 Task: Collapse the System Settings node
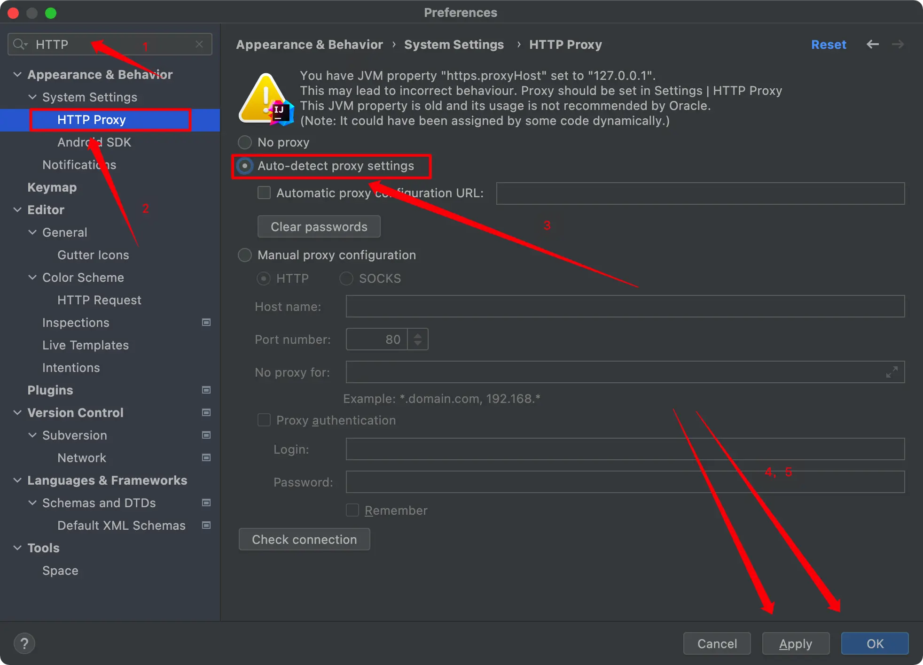(x=32, y=97)
